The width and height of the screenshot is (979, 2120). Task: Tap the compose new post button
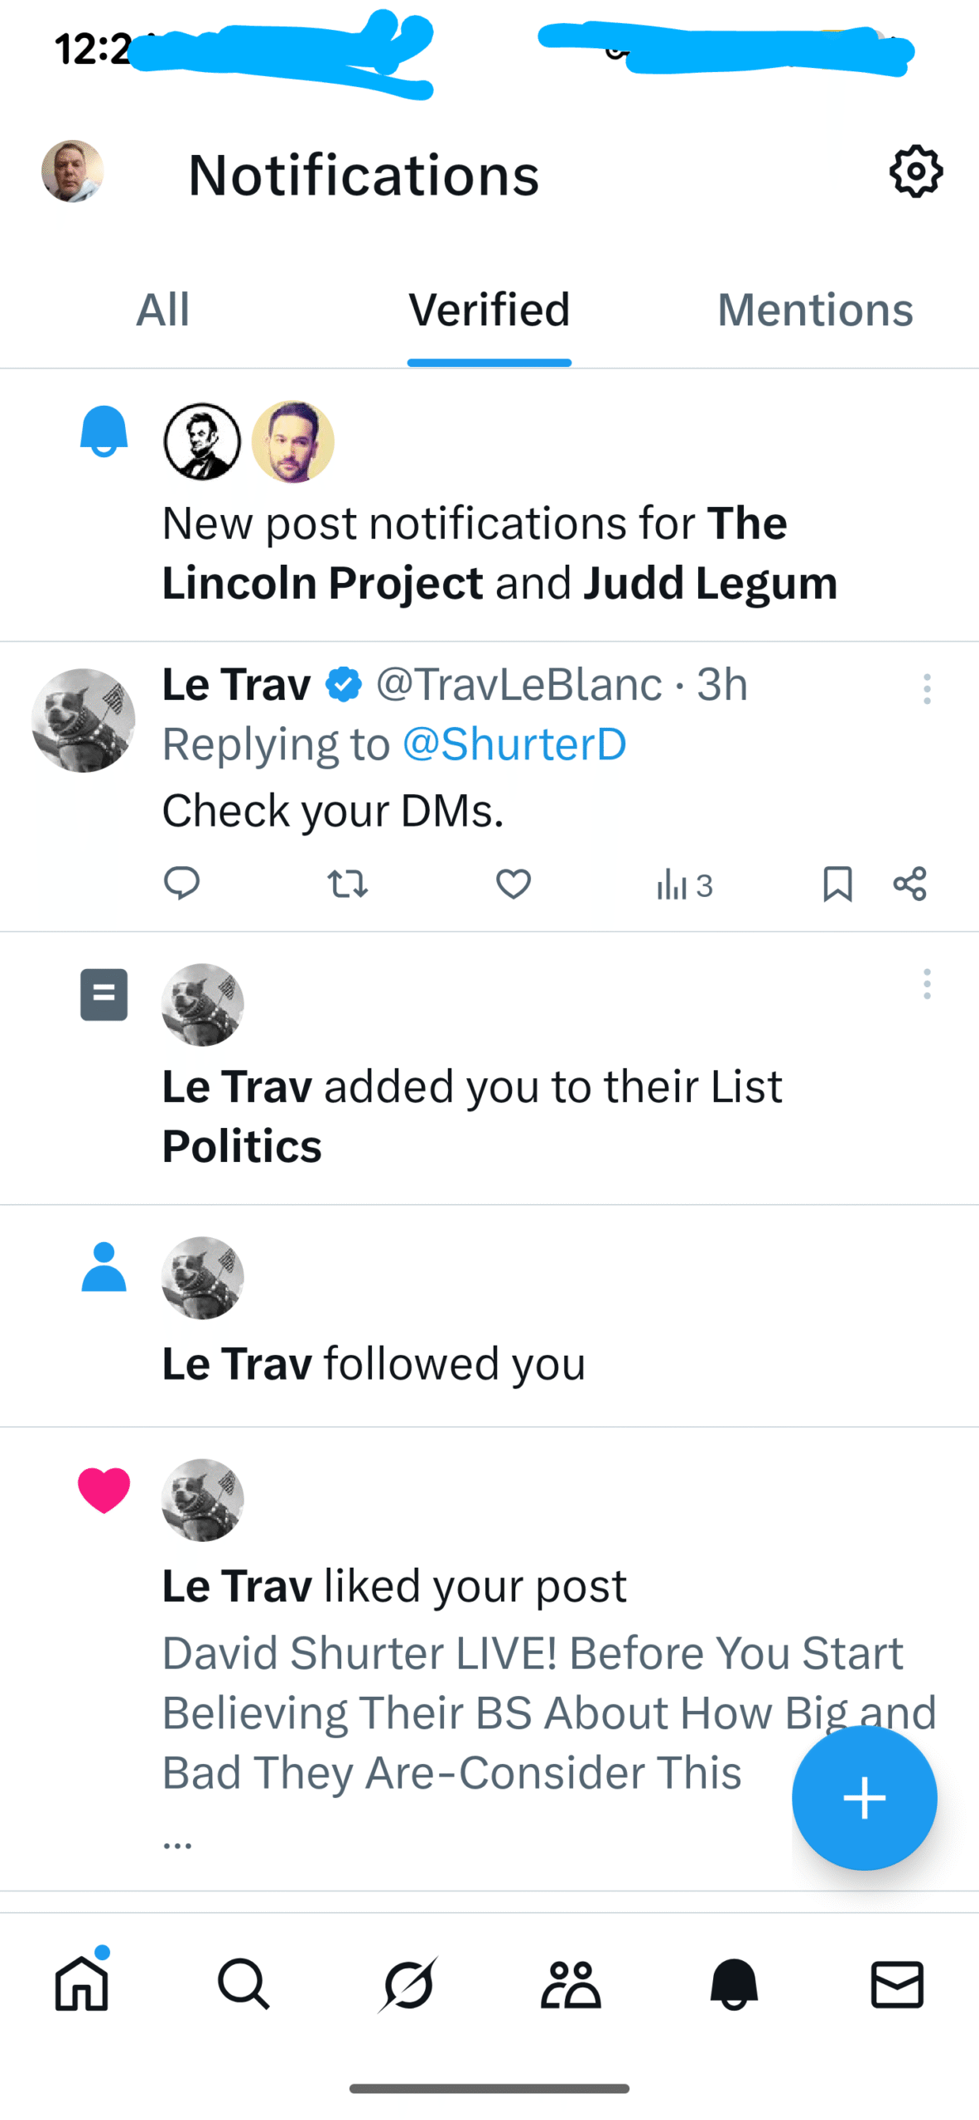[x=864, y=1798]
